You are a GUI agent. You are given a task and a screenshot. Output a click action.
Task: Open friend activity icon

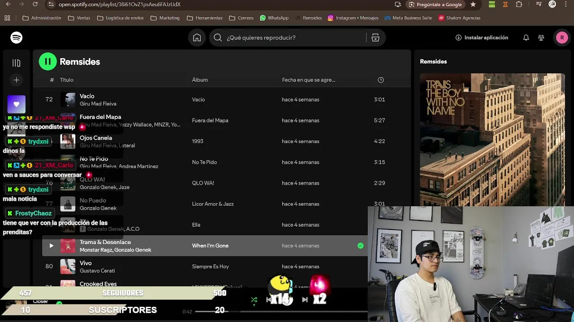541,38
